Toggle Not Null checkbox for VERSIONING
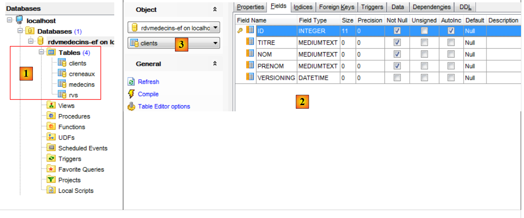This screenshot has width=524, height=218. [397, 78]
